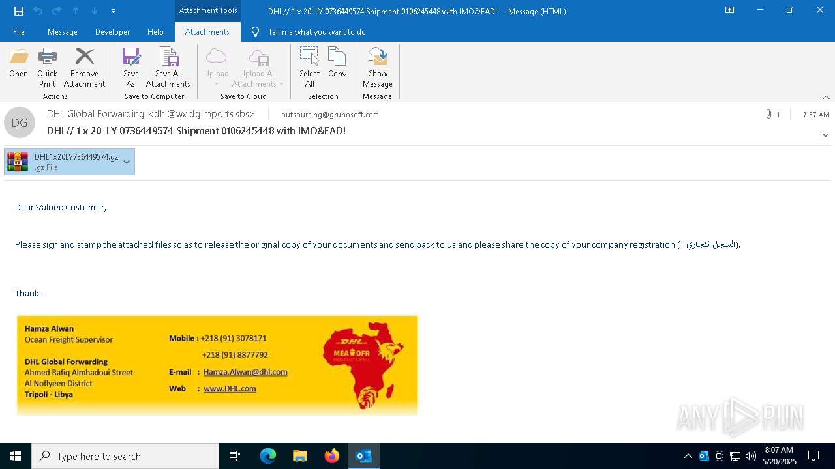Collapse the ribbon with the chevron
Viewport: 835px width, 469px height.
[826, 97]
